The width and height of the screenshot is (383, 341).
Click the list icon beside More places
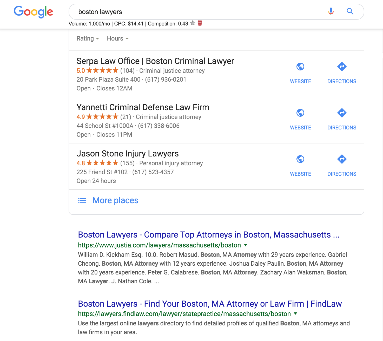[82, 200]
